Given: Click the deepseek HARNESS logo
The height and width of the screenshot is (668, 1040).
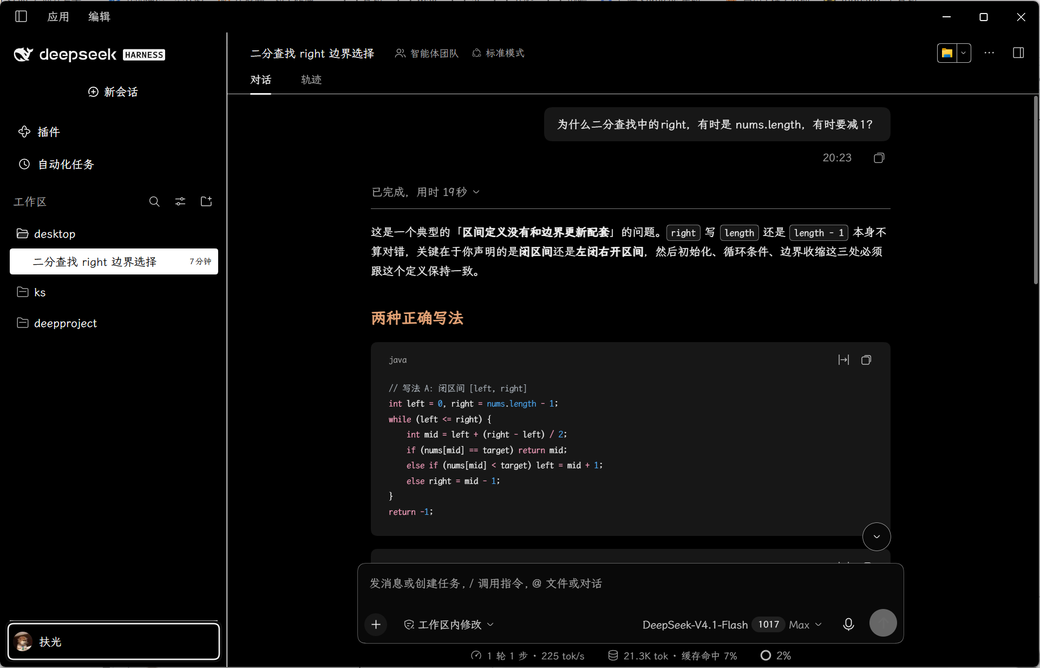Looking at the screenshot, I should click(89, 54).
